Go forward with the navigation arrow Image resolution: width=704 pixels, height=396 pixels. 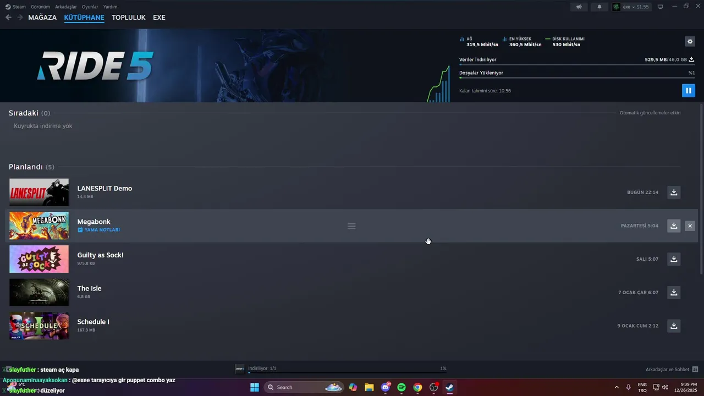tap(20, 18)
